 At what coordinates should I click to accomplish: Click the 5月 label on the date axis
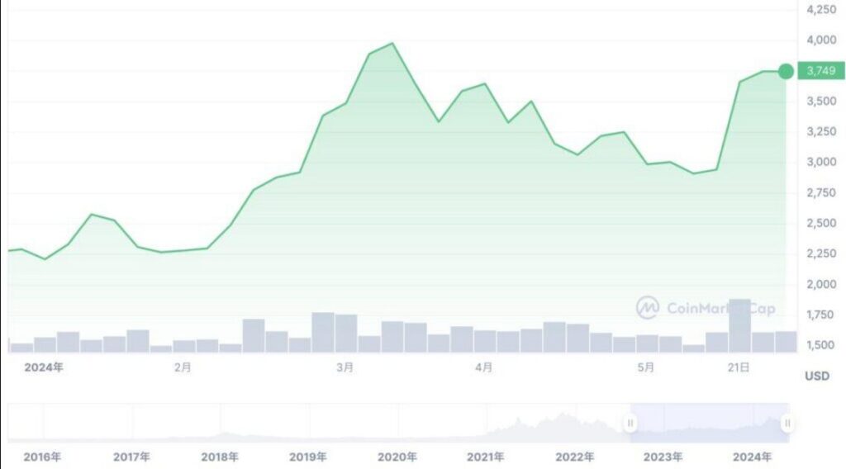pos(647,367)
